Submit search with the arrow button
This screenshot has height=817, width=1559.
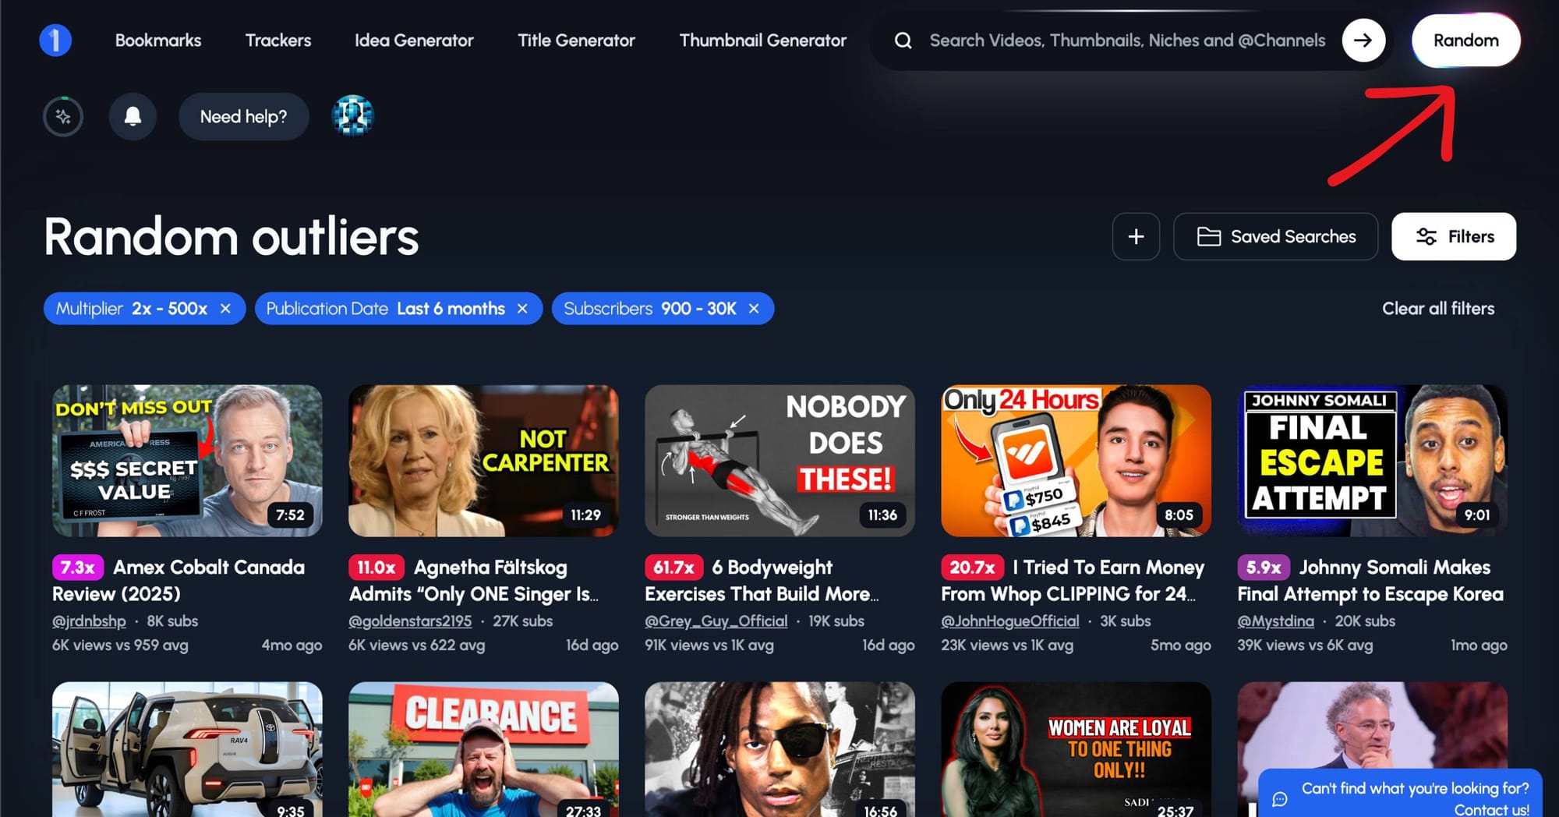(x=1363, y=41)
